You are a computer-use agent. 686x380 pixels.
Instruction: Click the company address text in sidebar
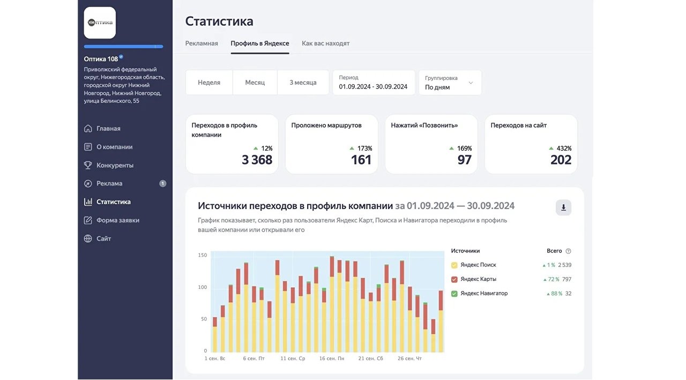pos(124,85)
